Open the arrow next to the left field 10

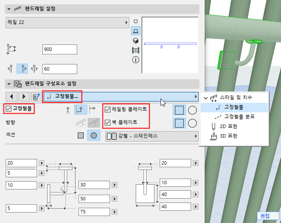pyautogui.click(x=41, y=185)
